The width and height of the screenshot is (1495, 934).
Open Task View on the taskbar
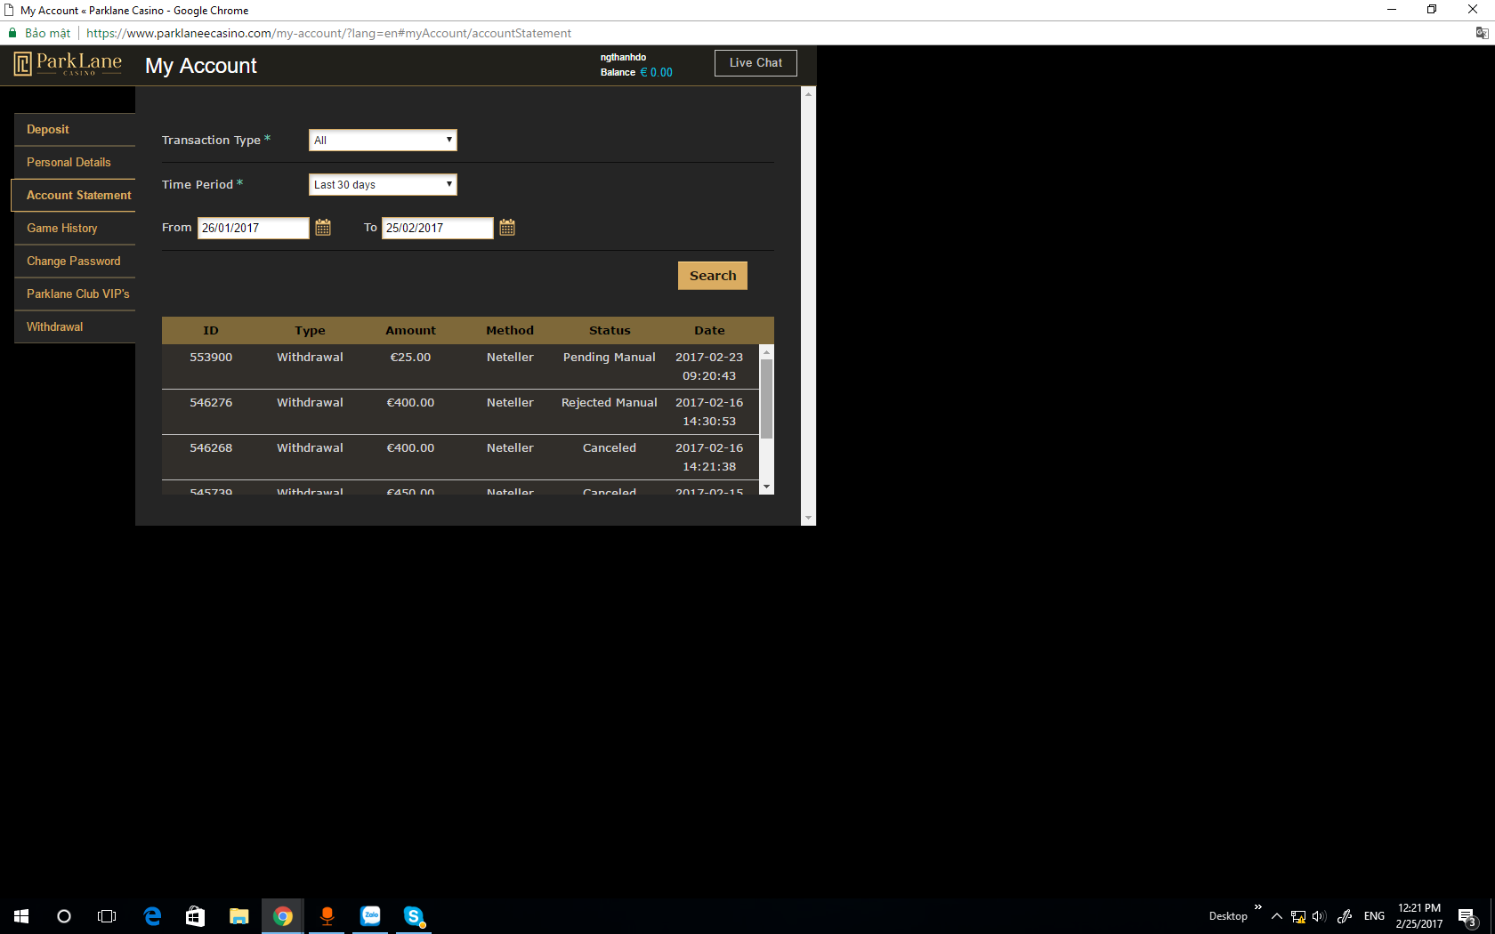pos(107,916)
